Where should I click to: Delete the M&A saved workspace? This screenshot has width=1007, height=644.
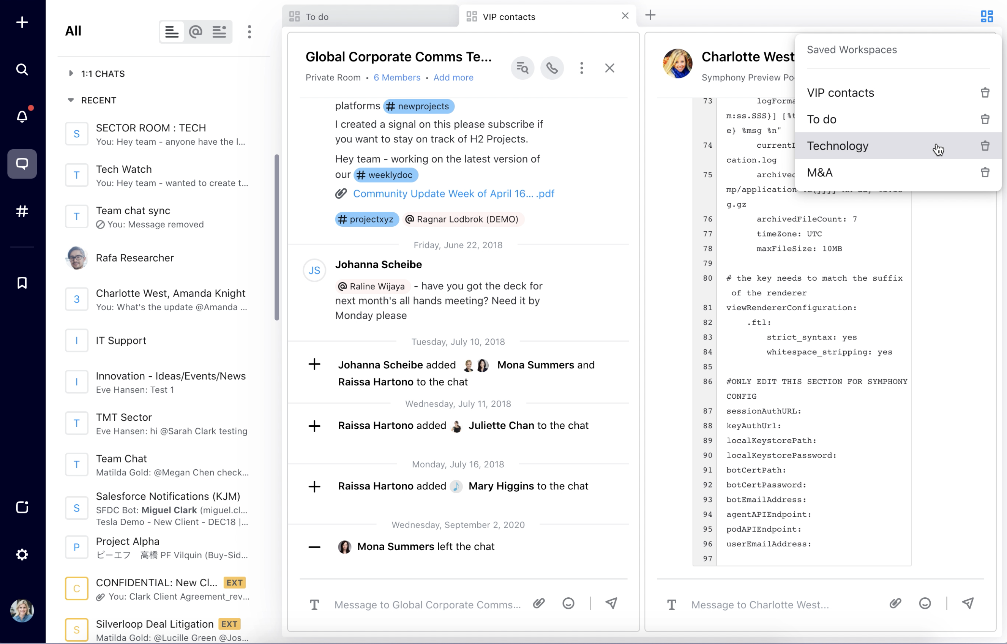point(985,172)
